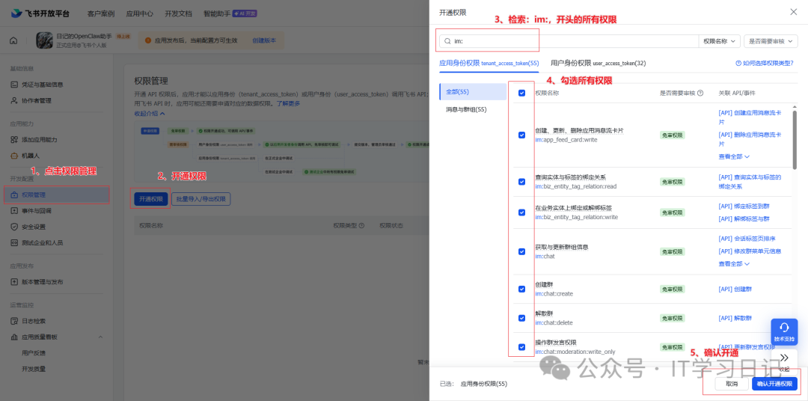Open the 是否需要审核 filter dropdown
Viewport: 808px width, 401px height.
(x=771, y=40)
